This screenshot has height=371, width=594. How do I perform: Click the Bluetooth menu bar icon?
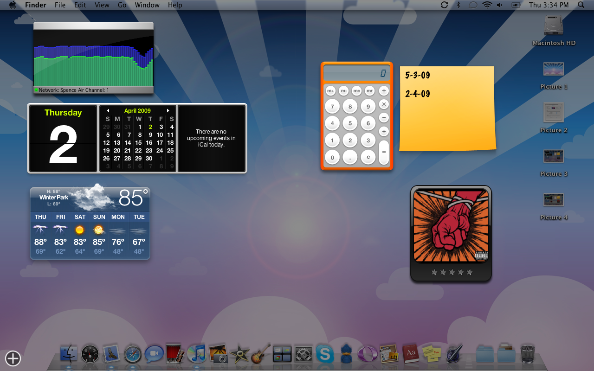tap(458, 5)
